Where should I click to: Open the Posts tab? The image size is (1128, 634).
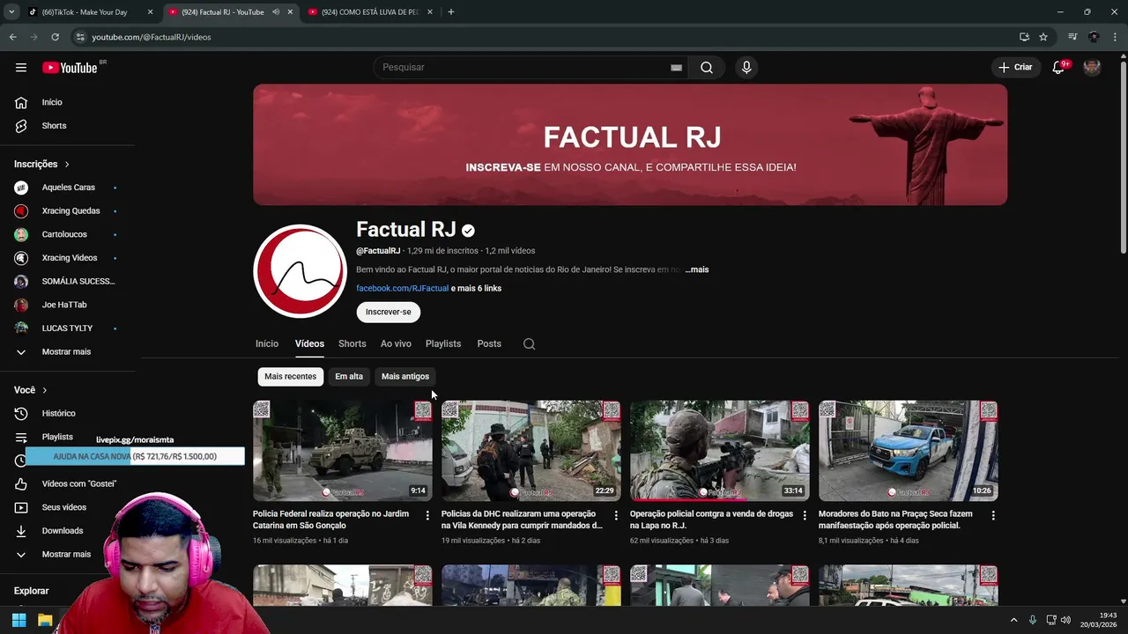pos(489,343)
